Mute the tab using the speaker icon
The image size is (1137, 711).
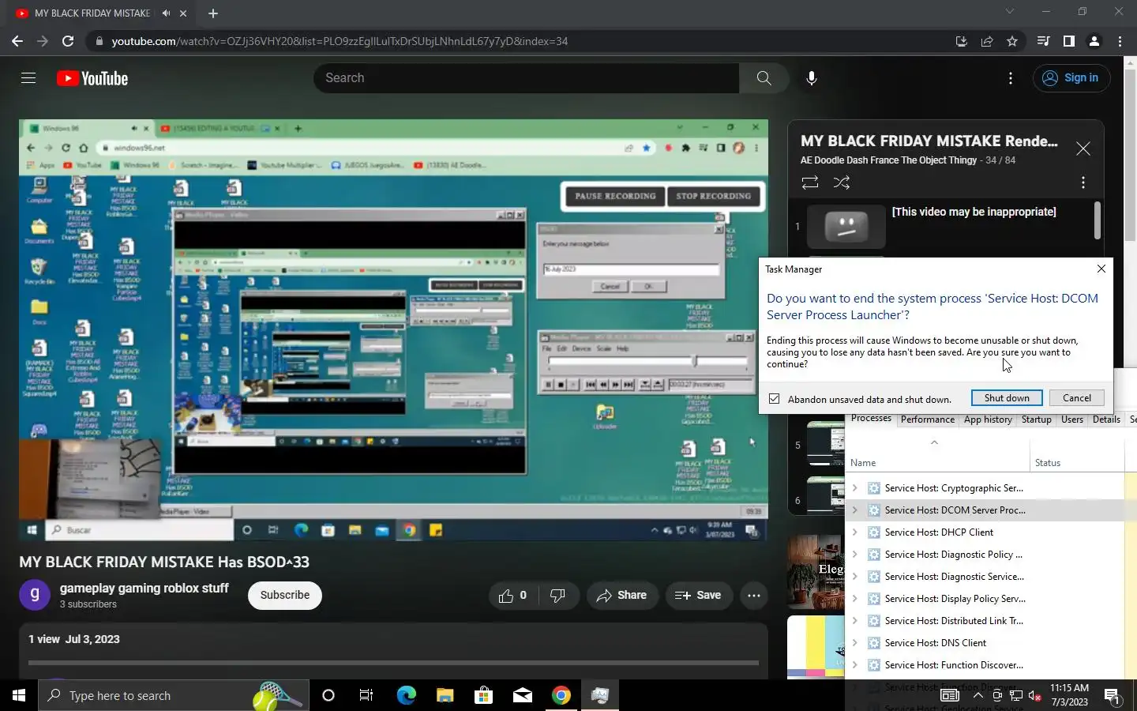[166, 13]
